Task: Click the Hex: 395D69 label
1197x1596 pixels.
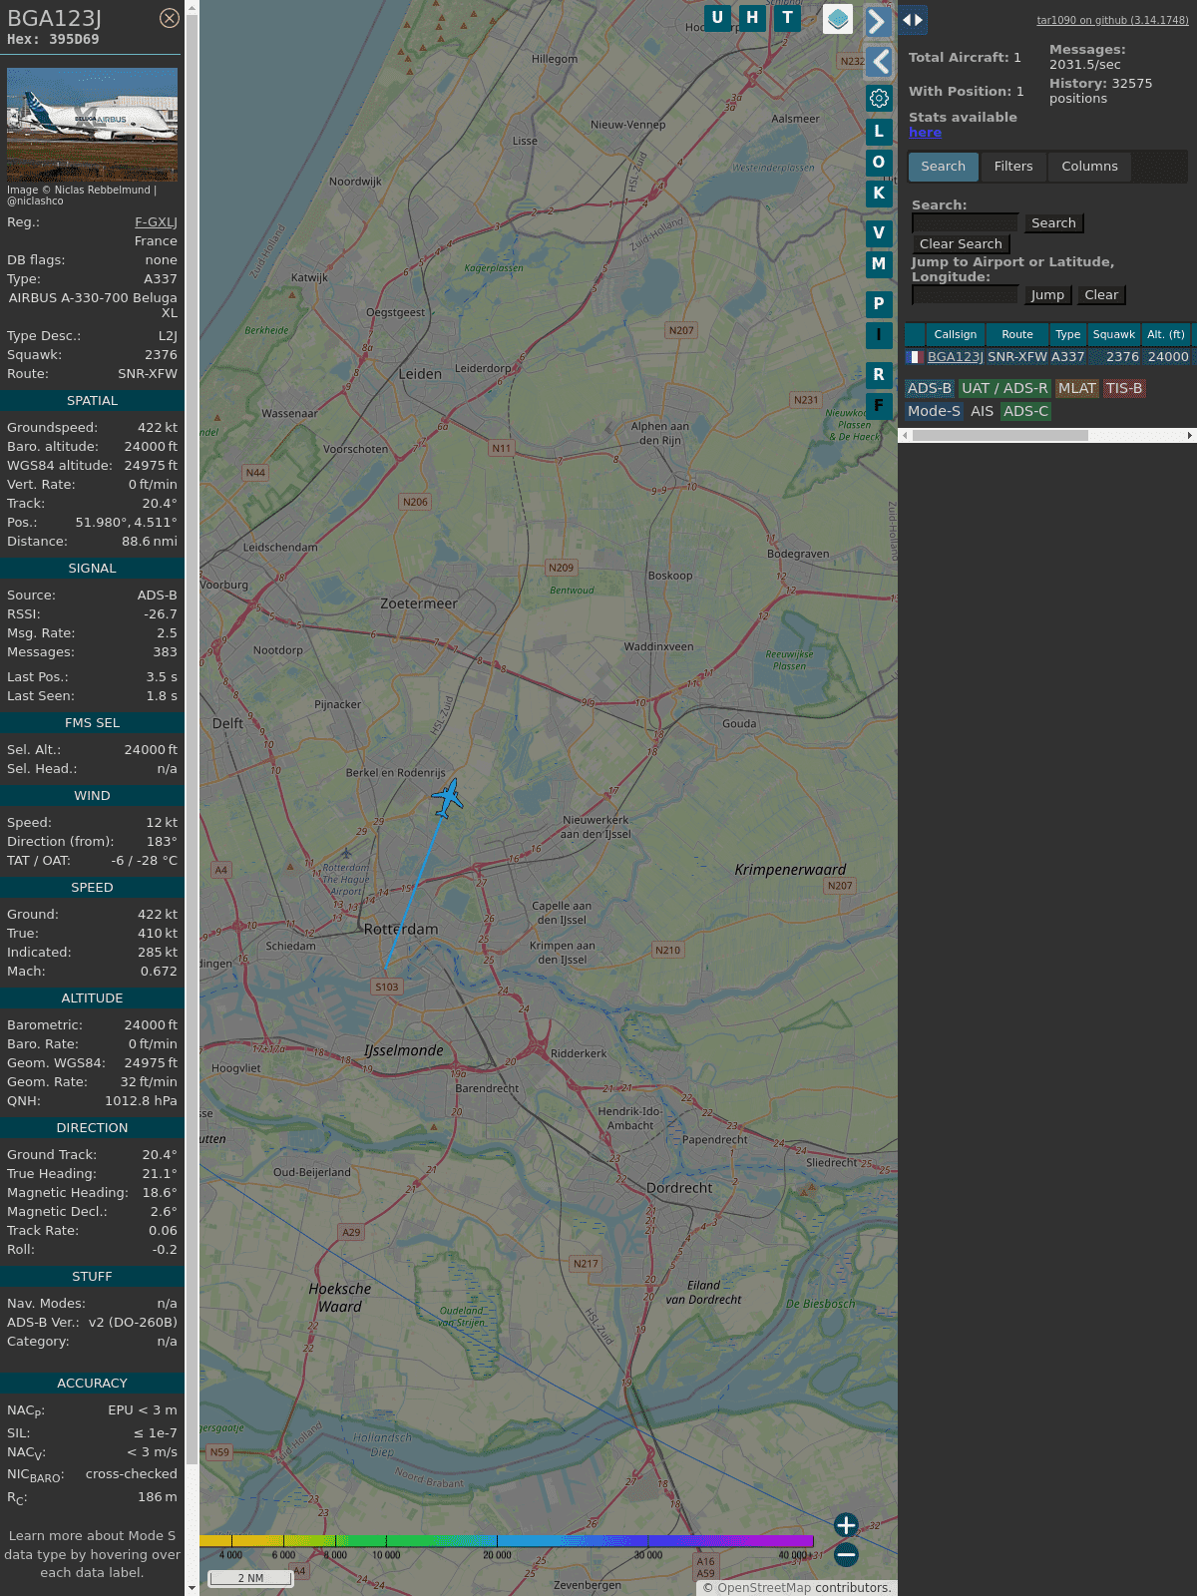Action: tap(53, 40)
